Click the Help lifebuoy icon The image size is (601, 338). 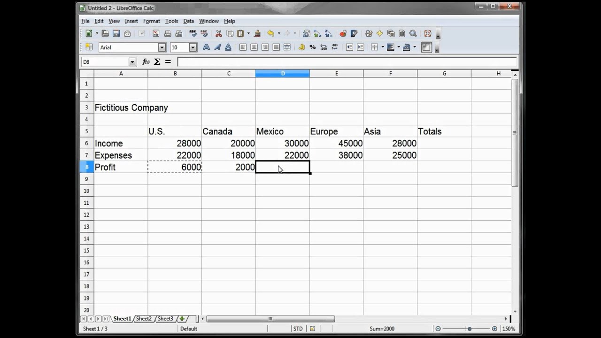pos(428,34)
